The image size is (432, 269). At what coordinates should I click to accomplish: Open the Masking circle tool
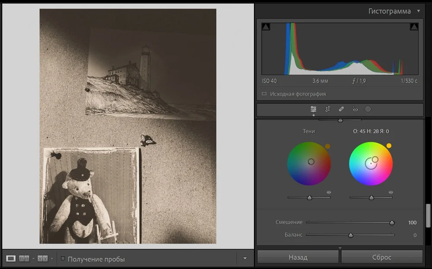[x=368, y=109]
